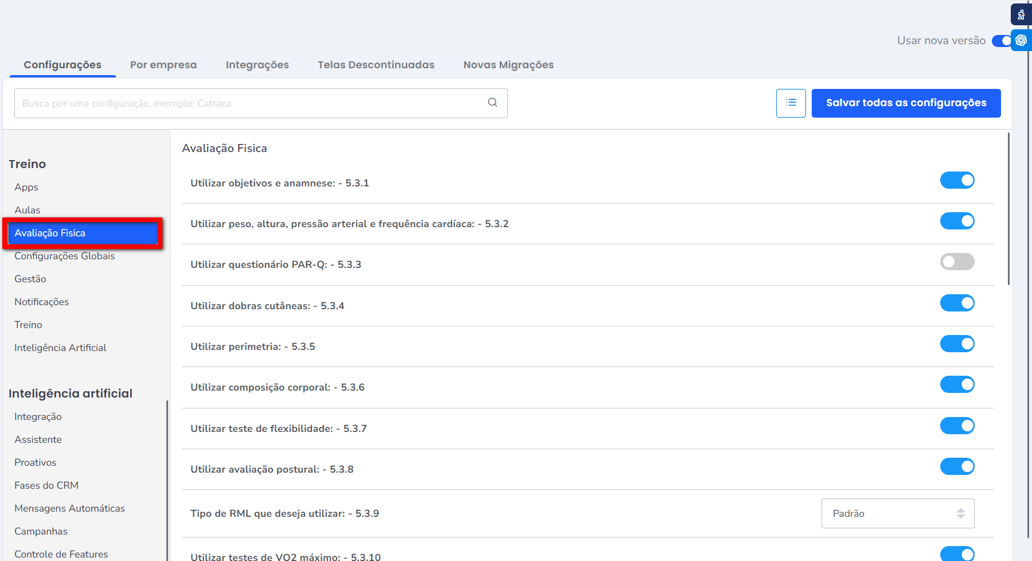Open the accessibility icon at top right
This screenshot has width=1032, height=561.
coord(1021,15)
